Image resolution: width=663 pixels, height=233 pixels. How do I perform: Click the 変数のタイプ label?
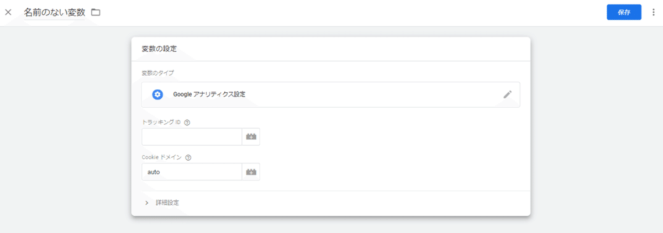click(159, 72)
